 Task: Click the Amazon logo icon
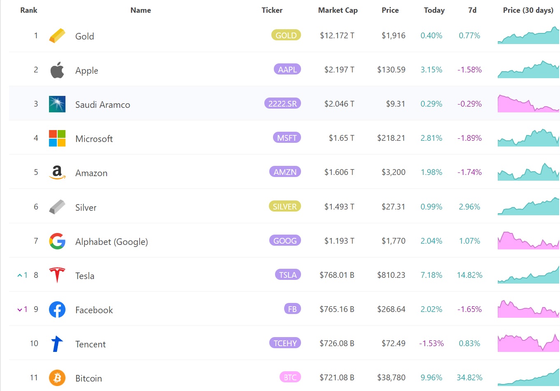pos(57,172)
